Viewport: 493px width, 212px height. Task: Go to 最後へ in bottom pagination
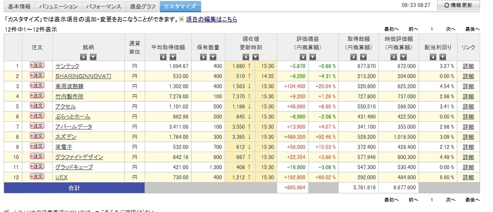click(472, 200)
